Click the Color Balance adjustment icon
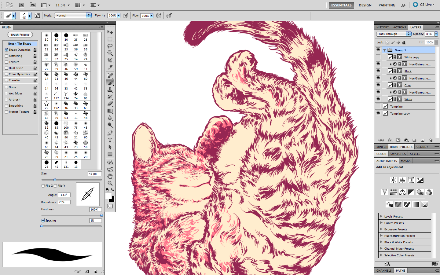Image resolution: width=440 pixels, height=275 pixels. click(x=402, y=192)
